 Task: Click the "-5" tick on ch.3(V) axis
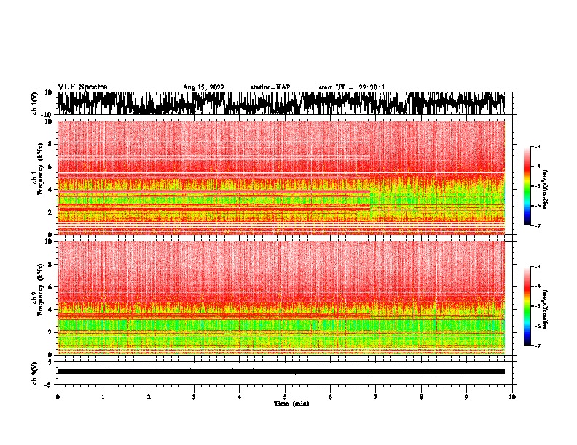[49, 385]
